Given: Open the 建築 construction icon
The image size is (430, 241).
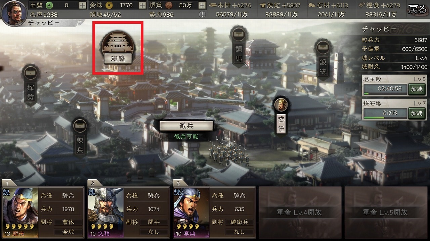Looking at the screenshot, I should point(118,47).
